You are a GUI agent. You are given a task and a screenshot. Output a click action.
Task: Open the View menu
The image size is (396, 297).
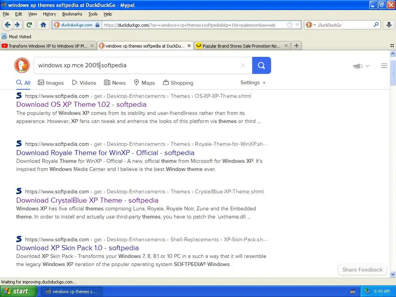pyautogui.click(x=32, y=14)
